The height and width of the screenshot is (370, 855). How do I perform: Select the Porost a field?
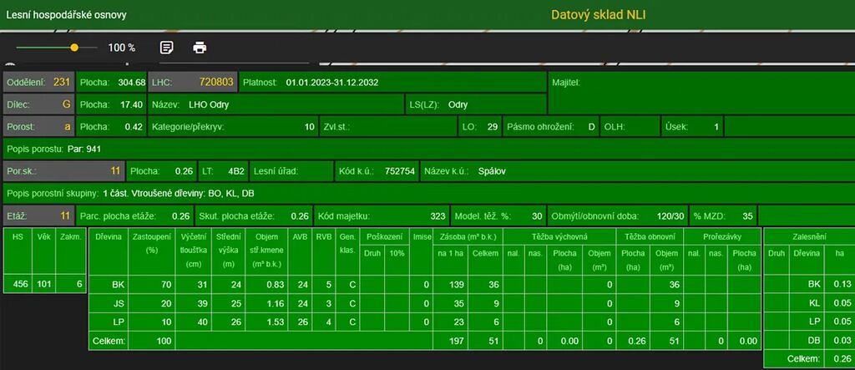38,127
